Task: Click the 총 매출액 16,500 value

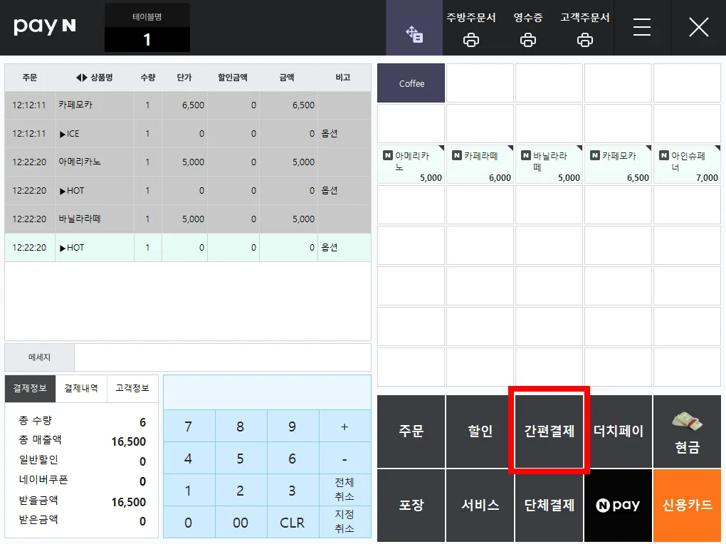Action: [x=129, y=441]
